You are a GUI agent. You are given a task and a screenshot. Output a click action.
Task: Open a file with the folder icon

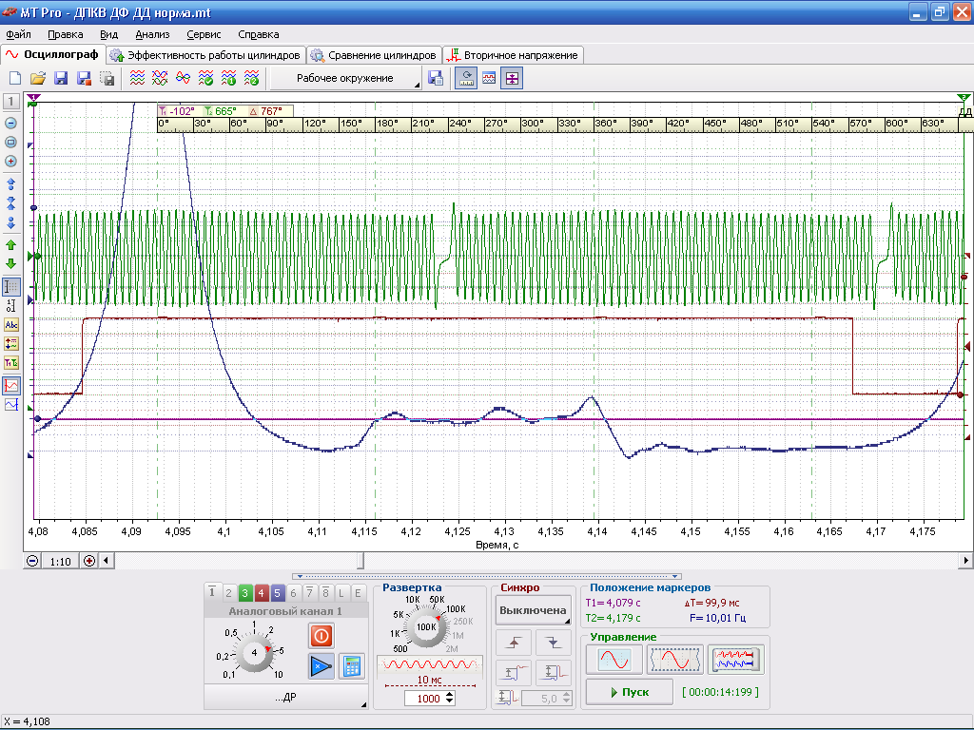[38, 78]
